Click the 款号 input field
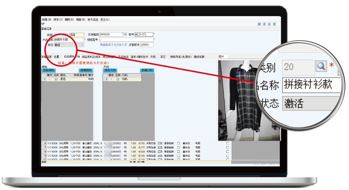Screen dimensions: 349x190 pyautogui.click(x=144, y=35)
